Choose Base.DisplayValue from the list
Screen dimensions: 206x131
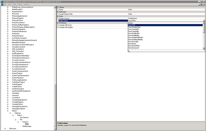pos(165,27)
